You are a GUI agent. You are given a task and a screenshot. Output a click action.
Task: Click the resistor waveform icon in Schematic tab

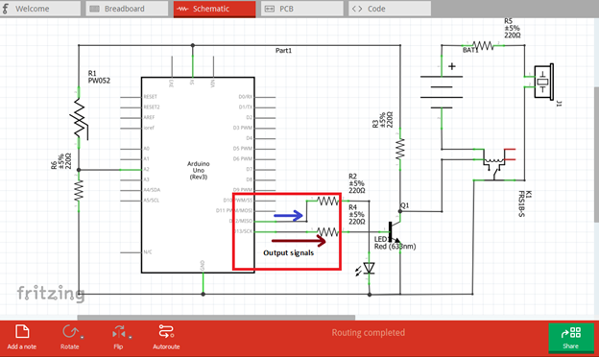(x=182, y=9)
